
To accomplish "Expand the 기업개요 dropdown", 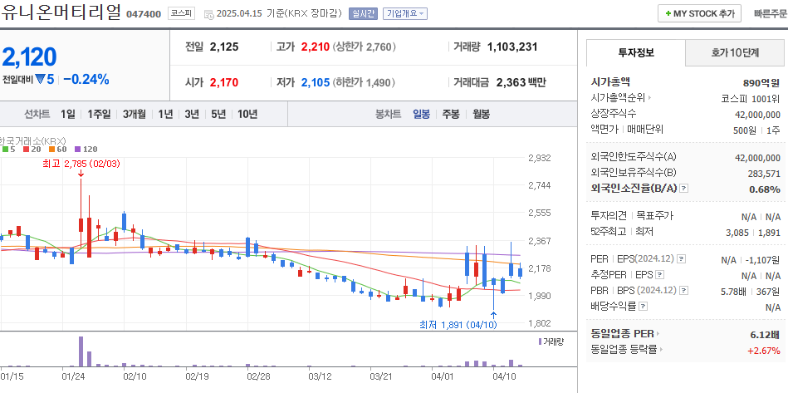I will point(405,13).
